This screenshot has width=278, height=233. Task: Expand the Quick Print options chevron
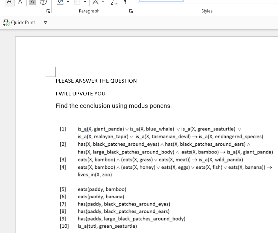pos(45,23)
